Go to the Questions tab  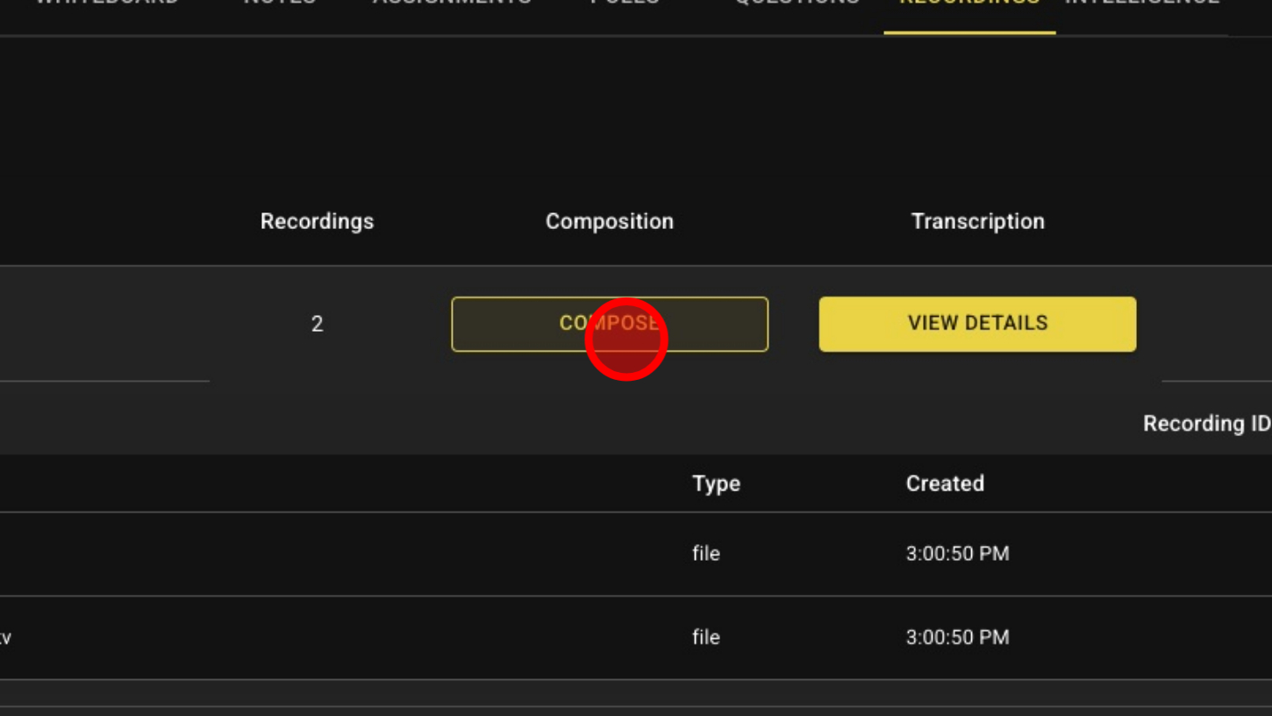797,4
